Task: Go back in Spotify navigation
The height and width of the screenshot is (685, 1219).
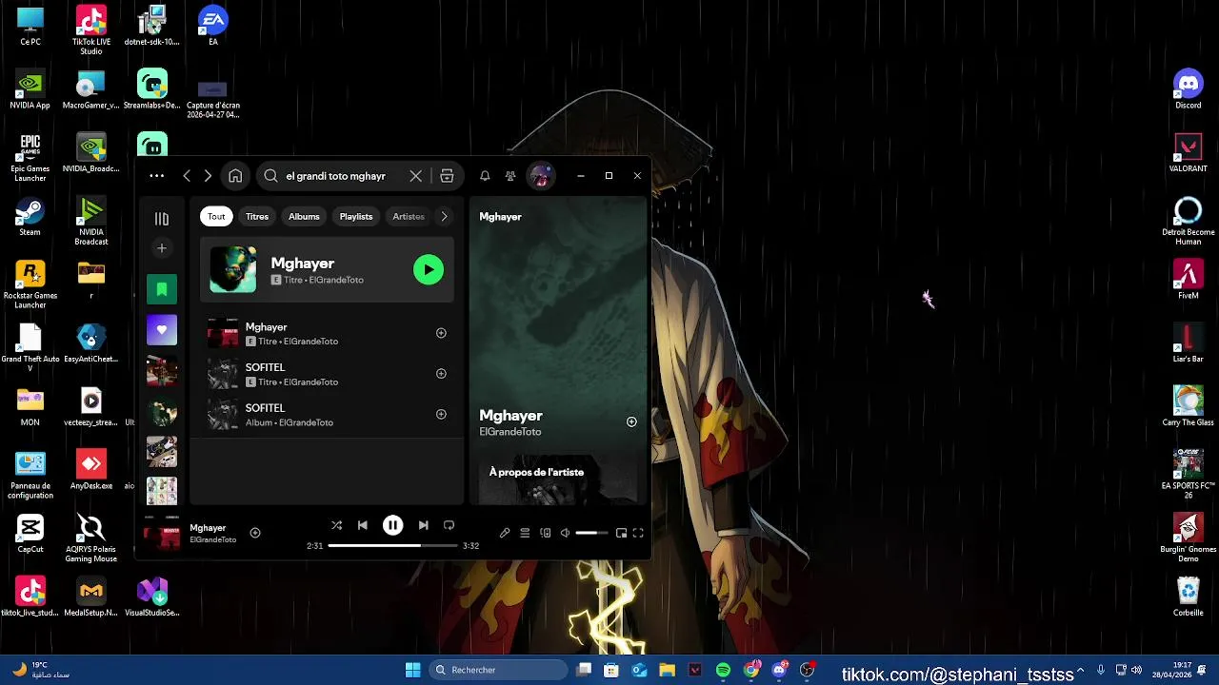Action: coord(187,176)
